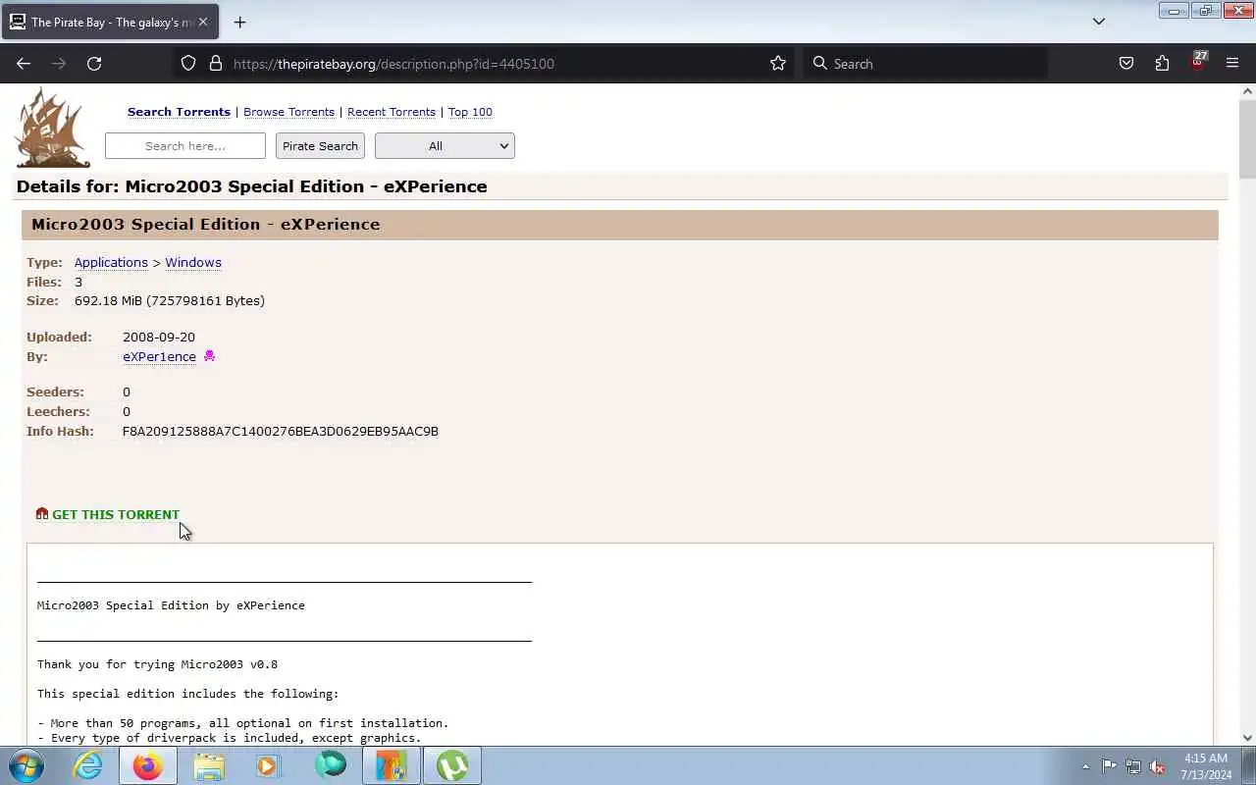Open the Applications category link
Image resolution: width=1256 pixels, height=785 pixels.
pos(111,262)
